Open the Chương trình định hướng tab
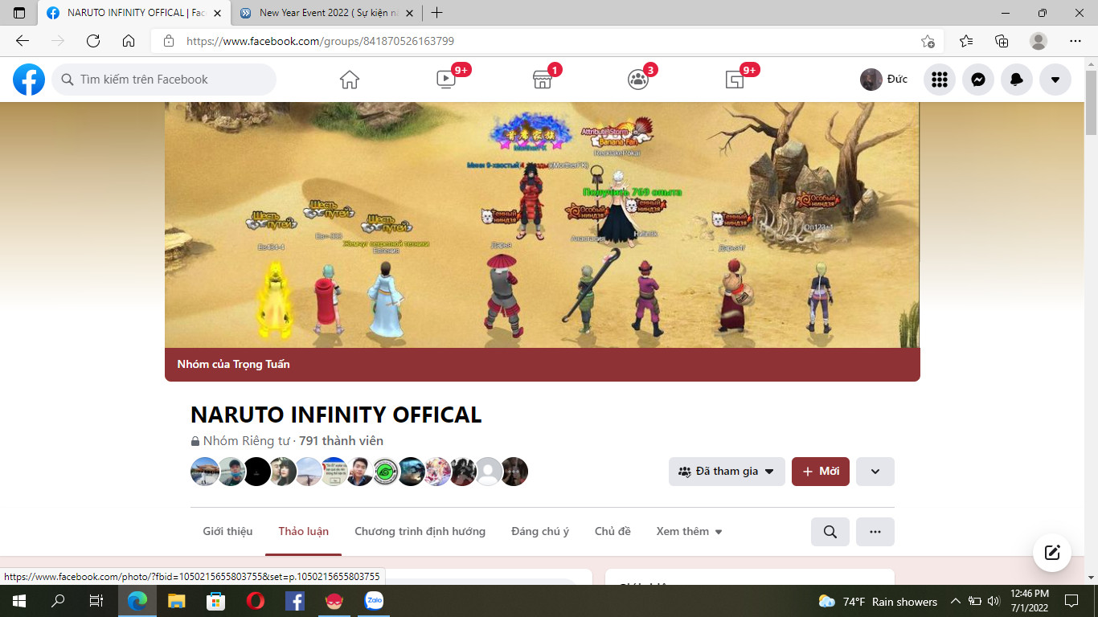The width and height of the screenshot is (1098, 617). 420,532
